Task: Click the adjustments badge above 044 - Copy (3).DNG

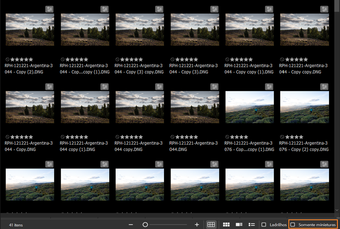Action: [215, 9]
